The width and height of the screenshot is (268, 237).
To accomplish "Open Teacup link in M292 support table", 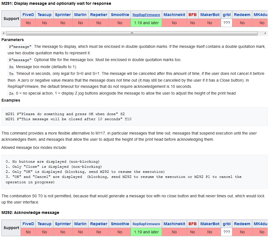I will [x=44, y=224].
